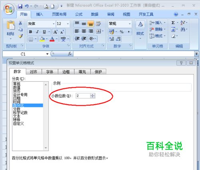This screenshot has width=200, height=170.
Task: Increase the indent
Action: point(84,39)
